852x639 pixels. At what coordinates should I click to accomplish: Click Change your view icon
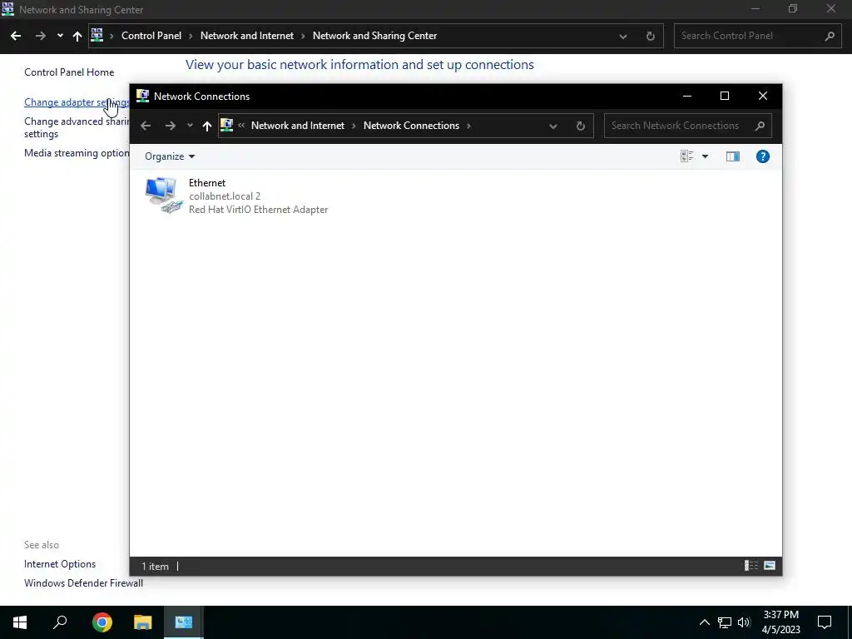686,156
